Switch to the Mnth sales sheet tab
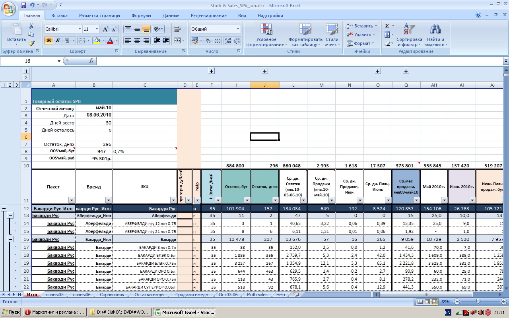 pyautogui.click(x=257, y=295)
